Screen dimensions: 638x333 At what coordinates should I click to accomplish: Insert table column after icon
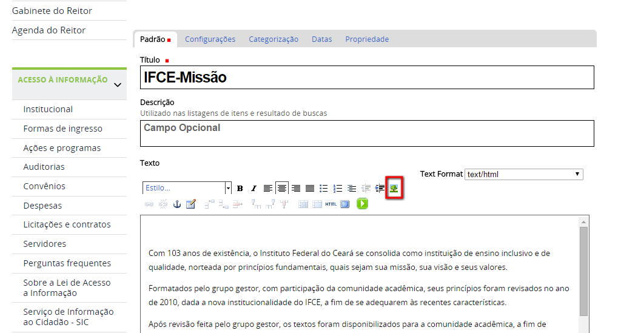coord(270,204)
